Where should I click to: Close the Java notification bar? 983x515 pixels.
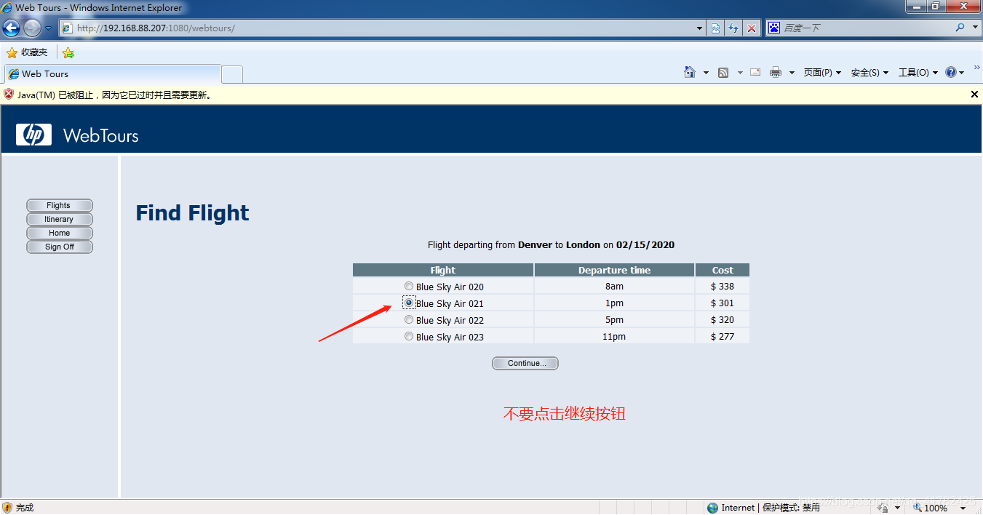(975, 95)
